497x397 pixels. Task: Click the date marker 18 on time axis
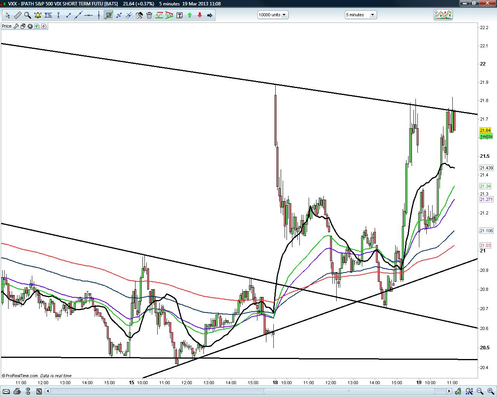[275, 383]
